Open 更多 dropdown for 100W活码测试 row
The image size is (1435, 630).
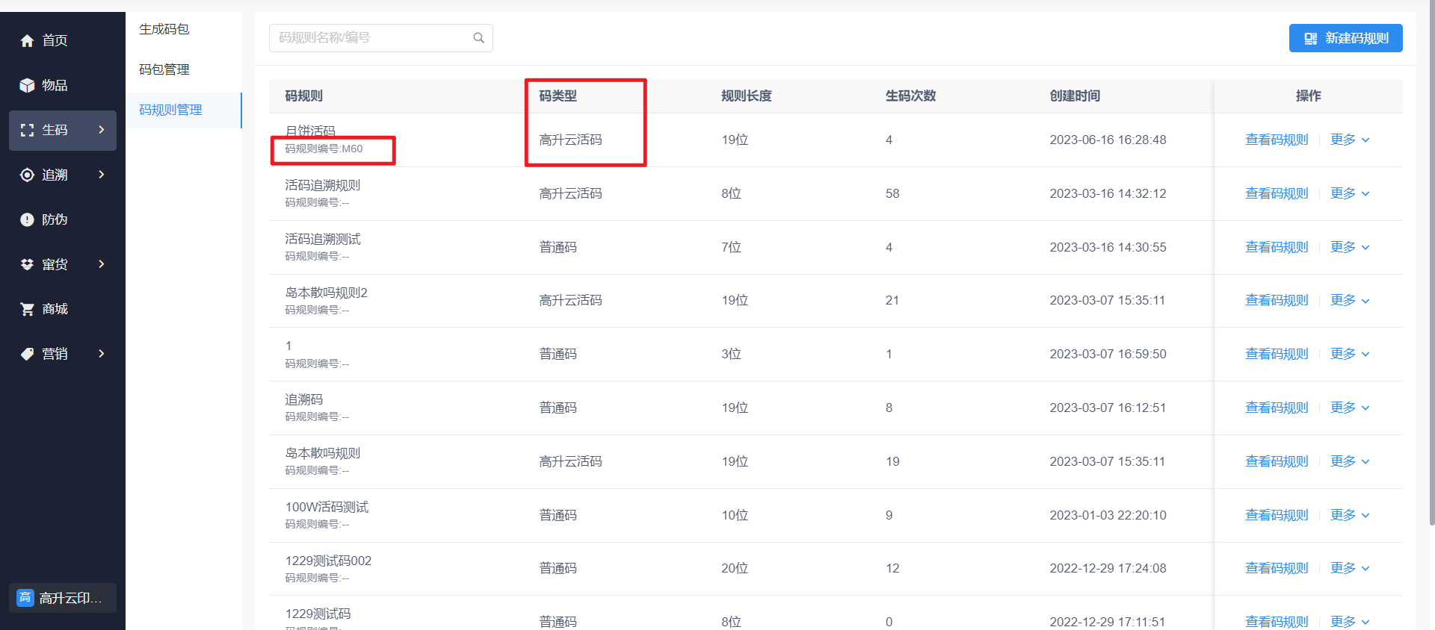(x=1350, y=515)
